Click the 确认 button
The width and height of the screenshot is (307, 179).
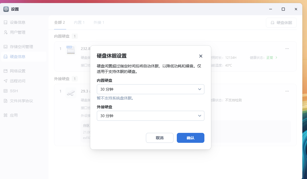190,138
